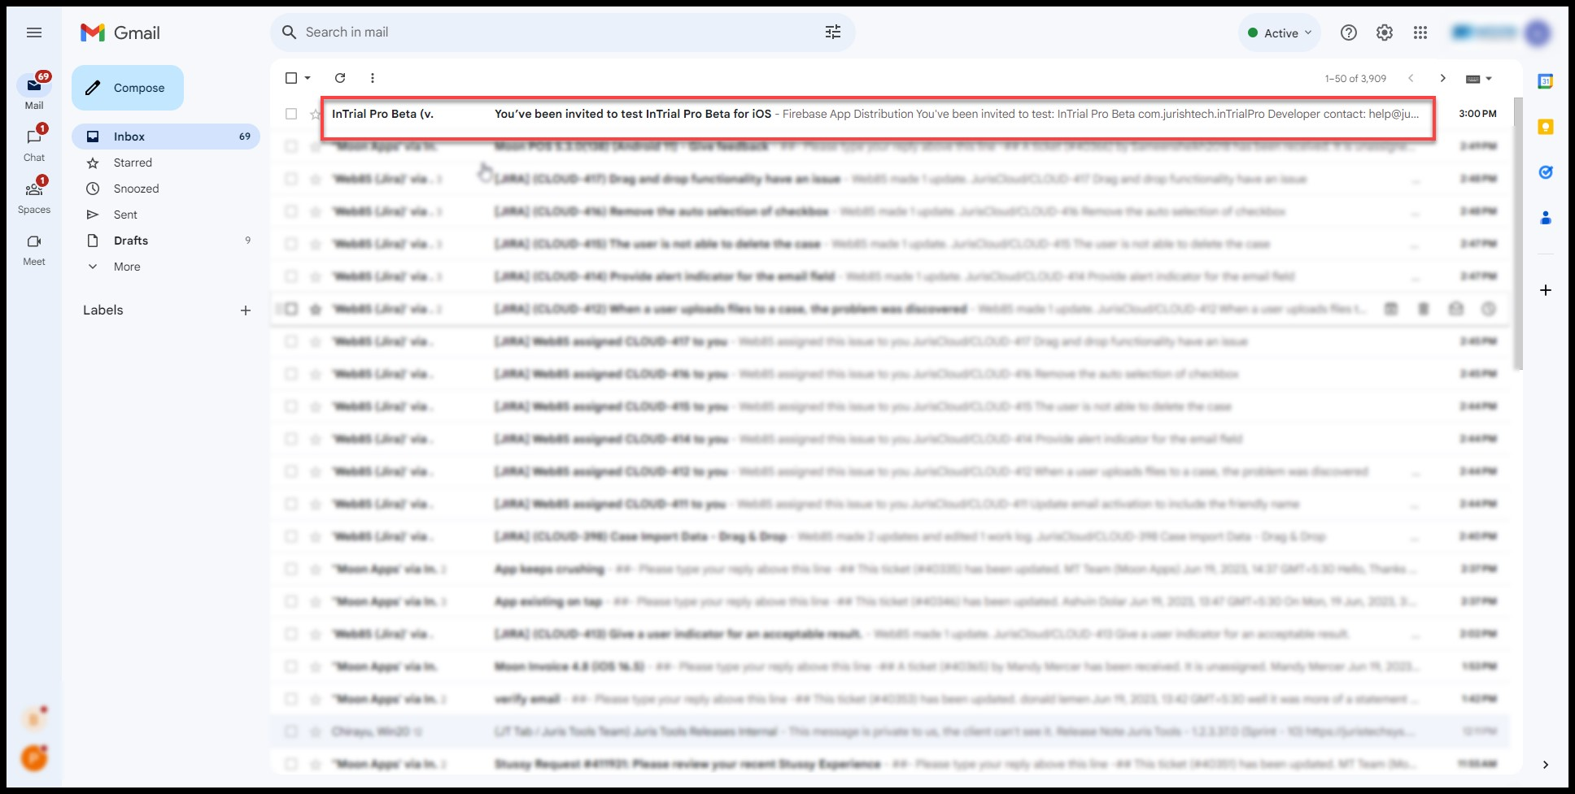Viewport: 1575px width, 794px height.
Task: Expand the More folders list
Action: click(x=127, y=267)
